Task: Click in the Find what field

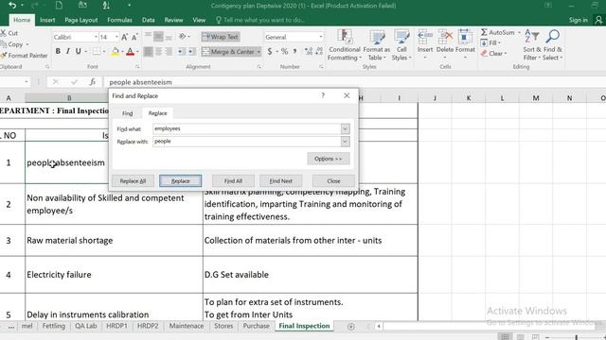Action: [247, 128]
